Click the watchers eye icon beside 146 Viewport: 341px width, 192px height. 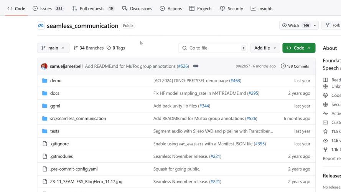tap(325, 141)
